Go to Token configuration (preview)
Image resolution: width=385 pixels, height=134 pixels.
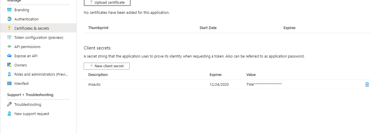tap(39, 37)
